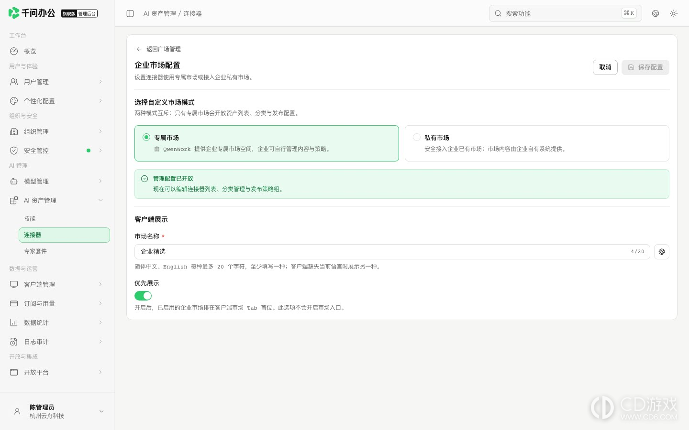Select the 私有市场 radio option
This screenshot has width=689, height=430.
417,137
